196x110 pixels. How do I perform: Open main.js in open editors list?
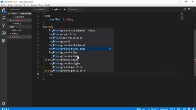point(19,24)
